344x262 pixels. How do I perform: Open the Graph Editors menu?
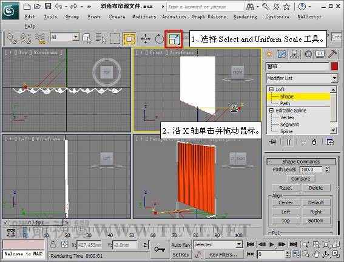pyautogui.click(x=209, y=16)
